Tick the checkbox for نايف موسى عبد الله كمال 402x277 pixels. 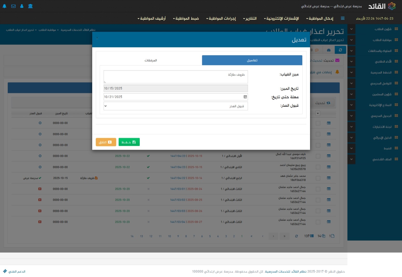tap(318, 156)
